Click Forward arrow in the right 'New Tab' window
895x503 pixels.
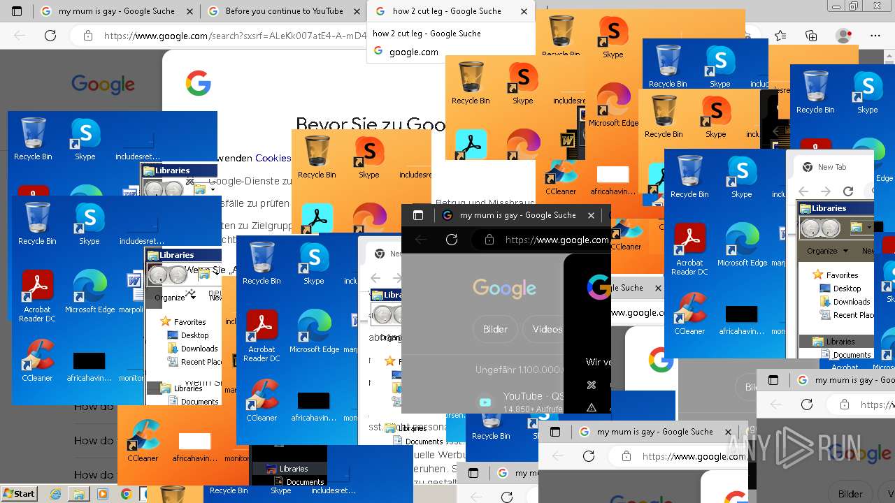point(826,191)
